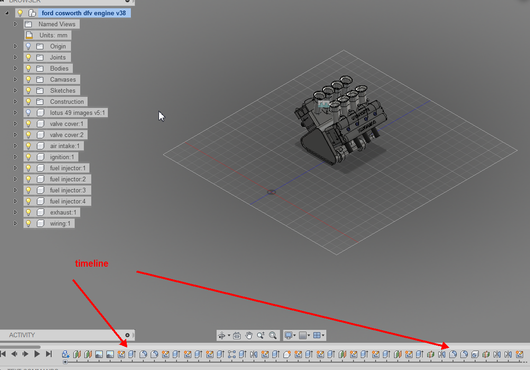
Task: Expand the ignition:1 component
Action: click(15, 157)
